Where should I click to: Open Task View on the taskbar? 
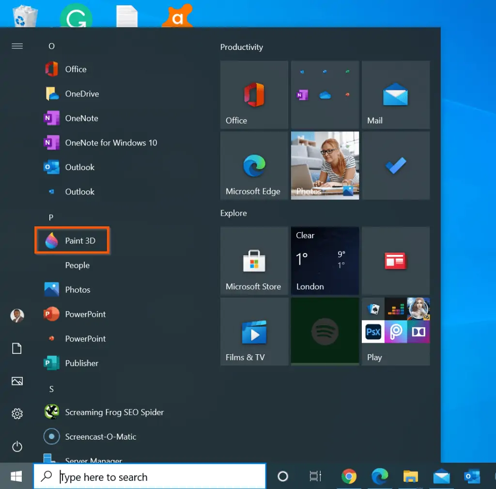pyautogui.click(x=315, y=477)
